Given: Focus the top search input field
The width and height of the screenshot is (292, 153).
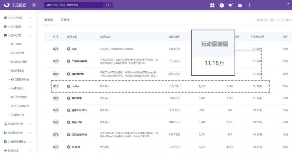Looking at the screenshot, I should pyautogui.click(x=73, y=5).
